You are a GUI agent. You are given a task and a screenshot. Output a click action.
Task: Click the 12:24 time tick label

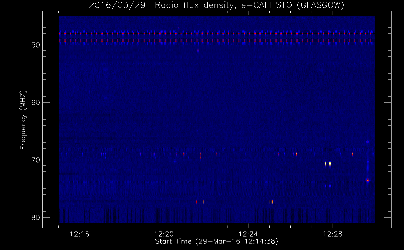(x=248, y=234)
